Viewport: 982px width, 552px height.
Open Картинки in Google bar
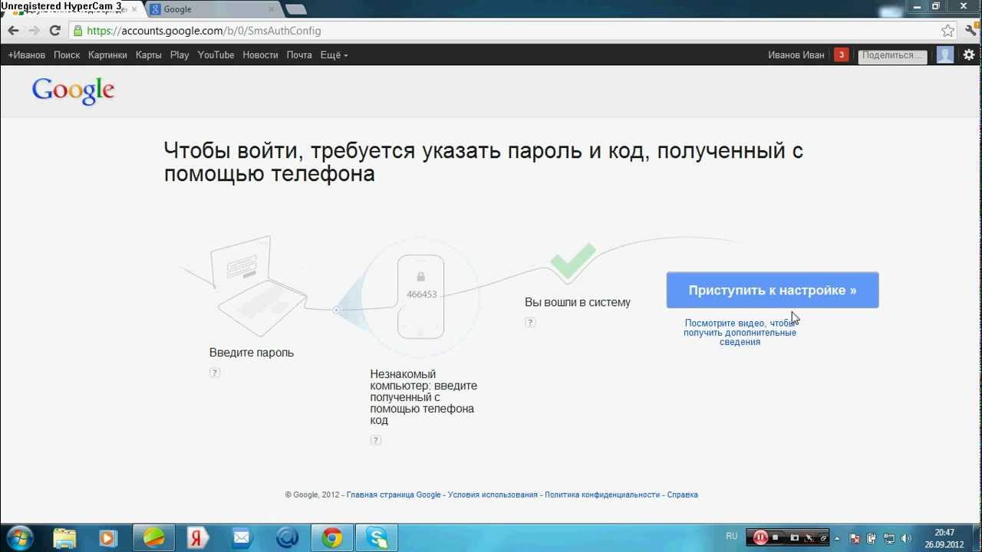[x=107, y=55]
